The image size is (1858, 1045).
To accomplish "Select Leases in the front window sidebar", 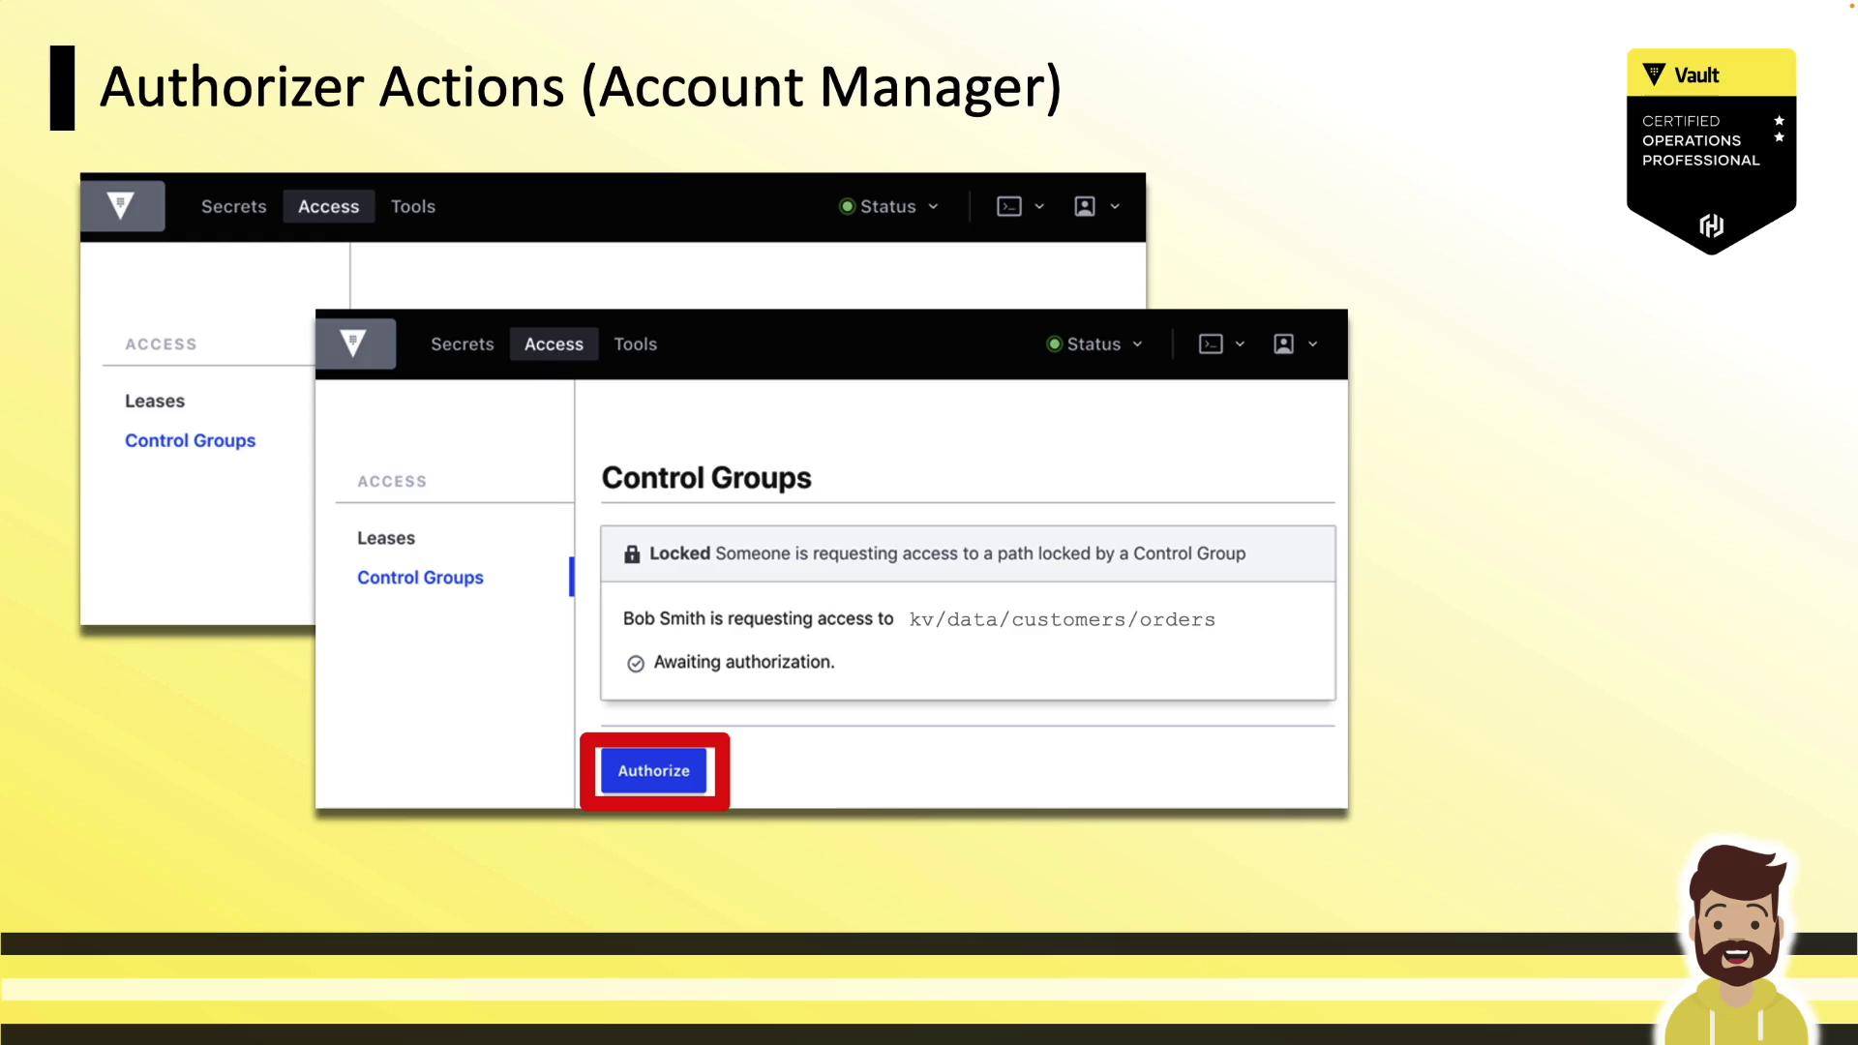I will [x=386, y=538].
